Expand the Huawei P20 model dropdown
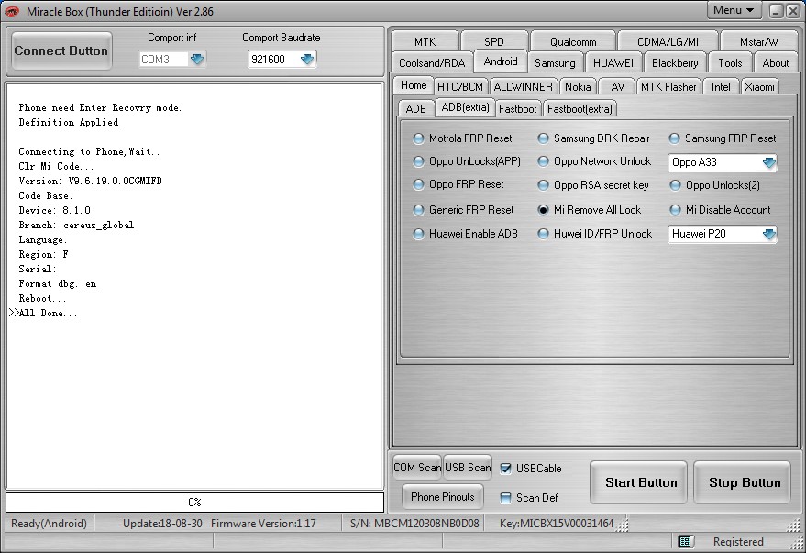806x553 pixels. pos(768,235)
